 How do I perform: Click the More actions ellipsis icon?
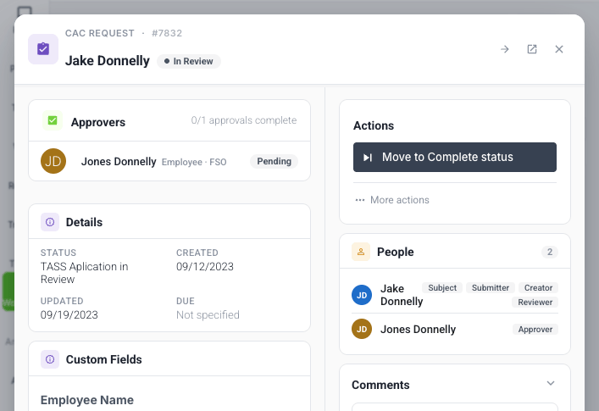[x=360, y=200]
